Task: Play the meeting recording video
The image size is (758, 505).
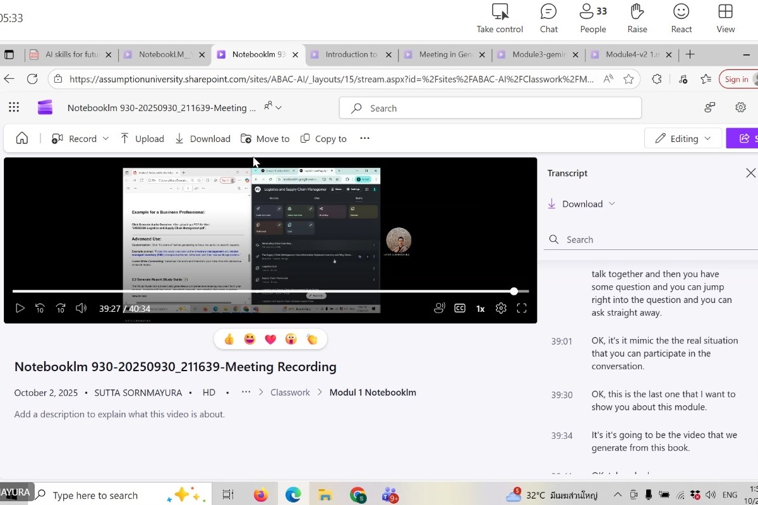Action: pos(20,309)
